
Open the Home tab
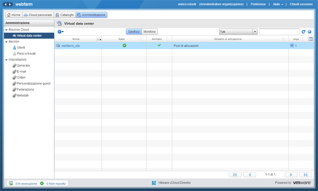pos(14,15)
